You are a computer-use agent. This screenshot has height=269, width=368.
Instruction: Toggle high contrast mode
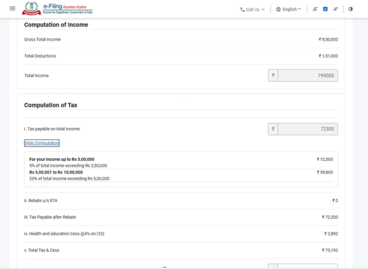[x=350, y=9]
